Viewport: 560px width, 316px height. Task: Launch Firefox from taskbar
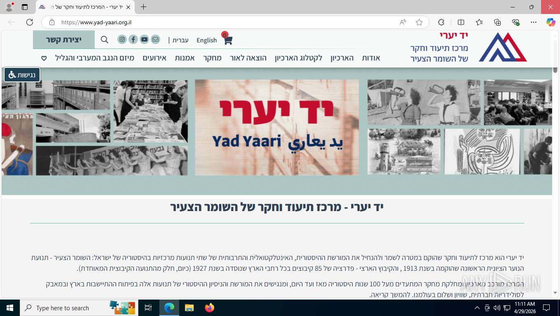click(210, 308)
